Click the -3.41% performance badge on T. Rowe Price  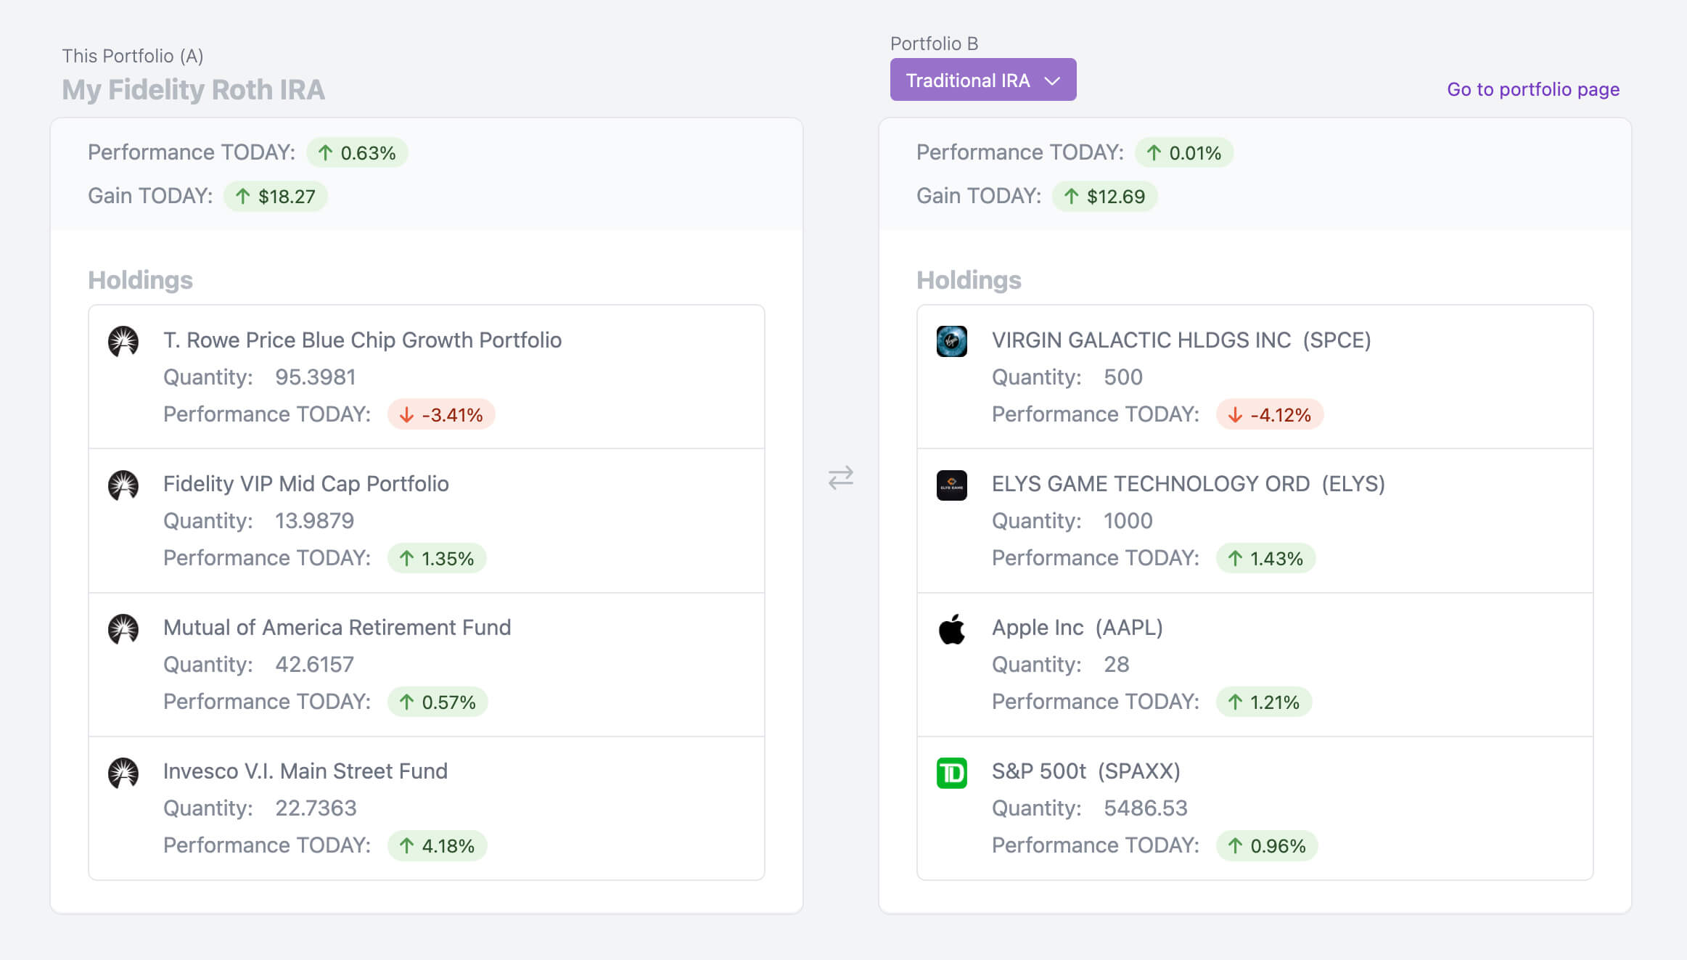click(441, 414)
